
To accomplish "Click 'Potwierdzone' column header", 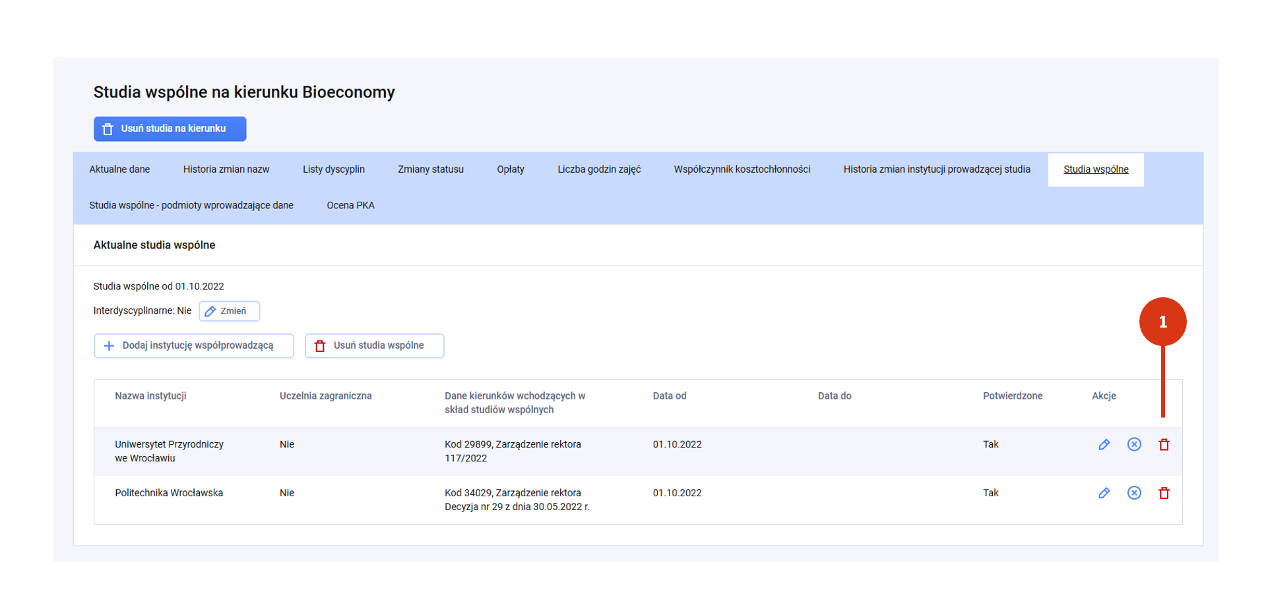I will click(1013, 396).
